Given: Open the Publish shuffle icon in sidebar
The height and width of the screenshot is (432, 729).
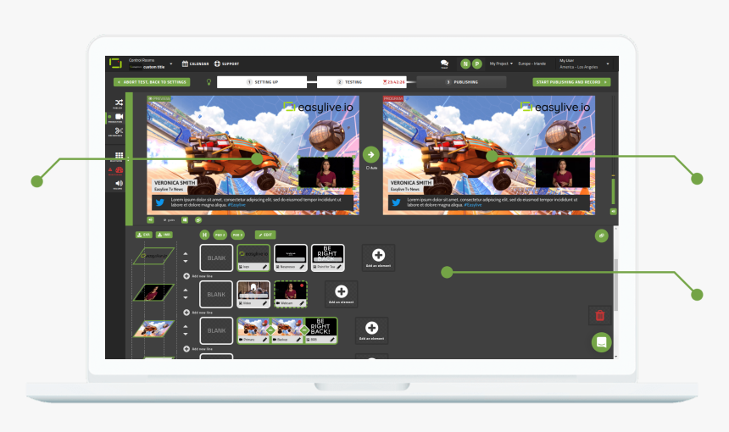Looking at the screenshot, I should click(x=119, y=102).
